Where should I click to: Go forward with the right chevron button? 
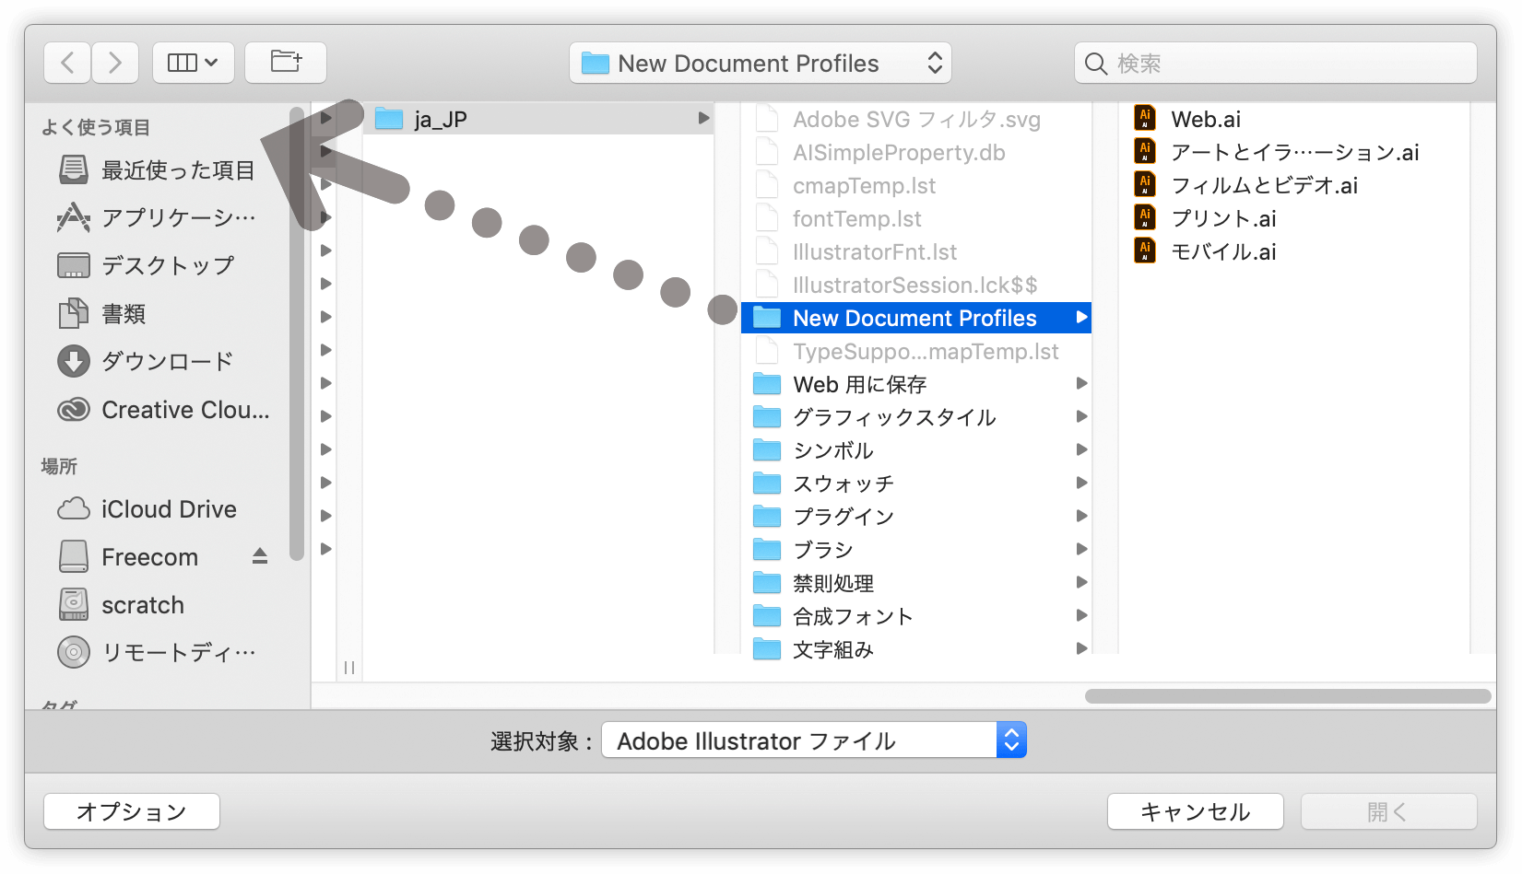pos(115,63)
